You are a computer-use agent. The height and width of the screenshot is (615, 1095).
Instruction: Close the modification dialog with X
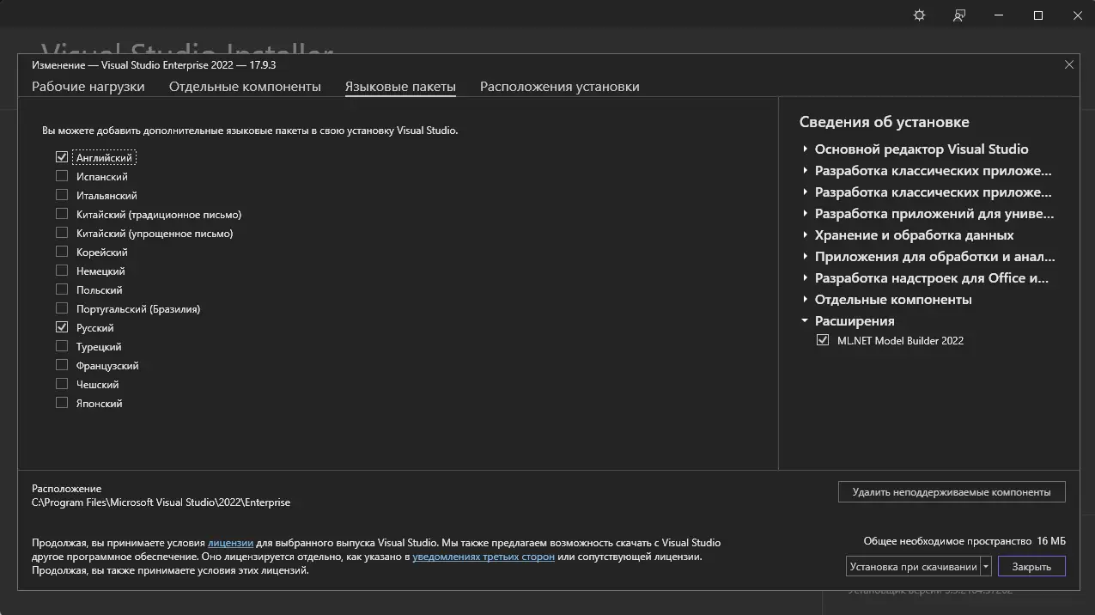tap(1069, 64)
